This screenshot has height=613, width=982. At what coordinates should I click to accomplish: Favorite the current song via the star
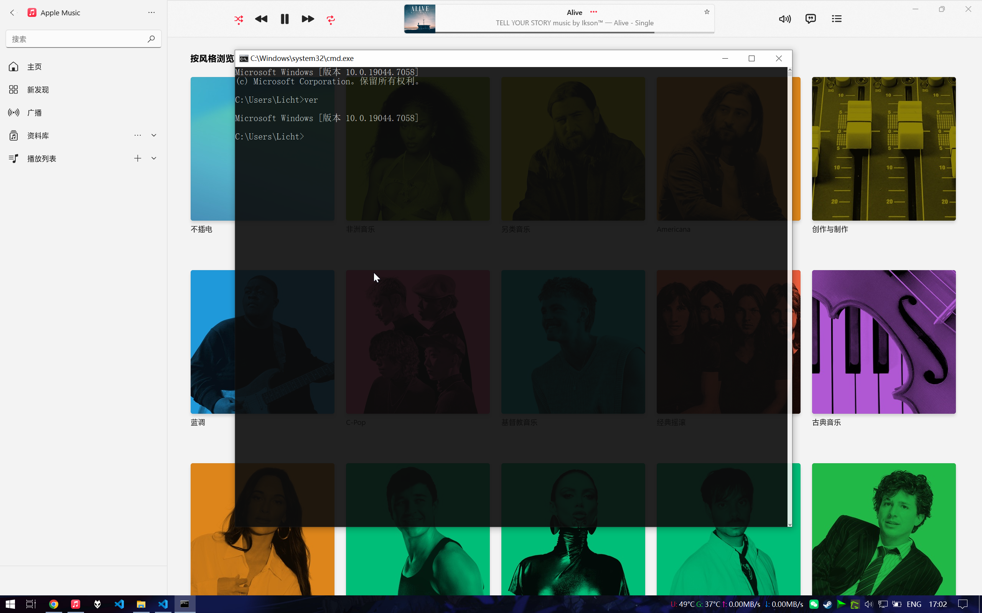pos(707,12)
